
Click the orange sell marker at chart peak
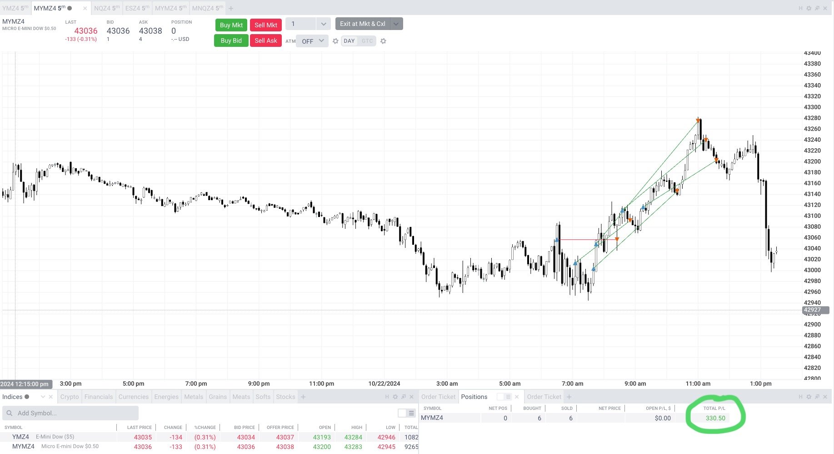(698, 121)
